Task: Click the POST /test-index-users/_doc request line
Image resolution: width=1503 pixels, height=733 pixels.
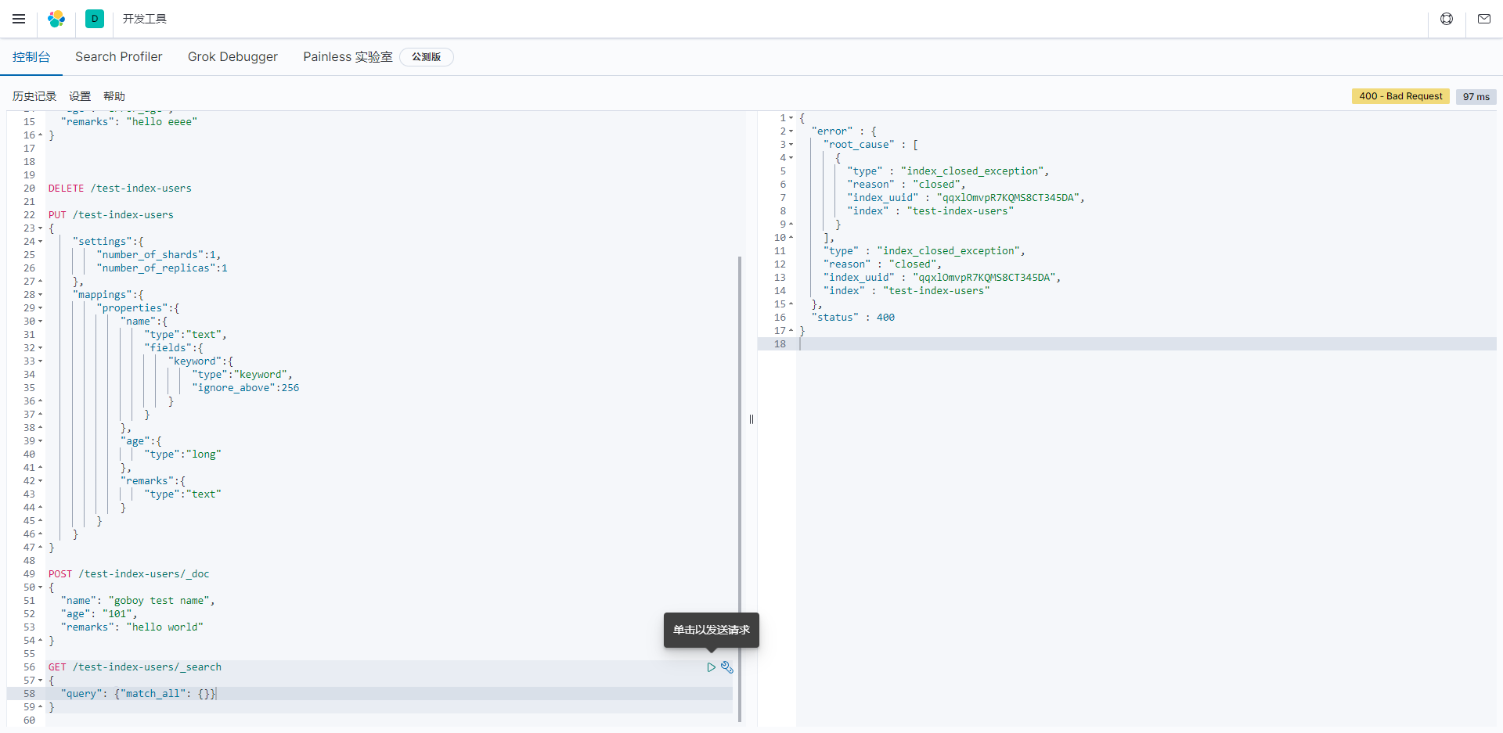Action: tap(129, 574)
